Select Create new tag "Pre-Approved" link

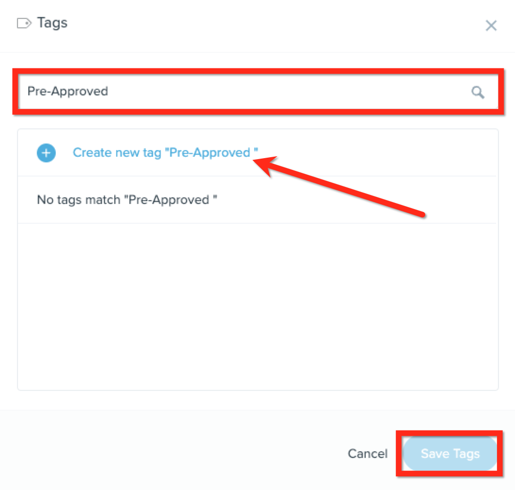[165, 152]
